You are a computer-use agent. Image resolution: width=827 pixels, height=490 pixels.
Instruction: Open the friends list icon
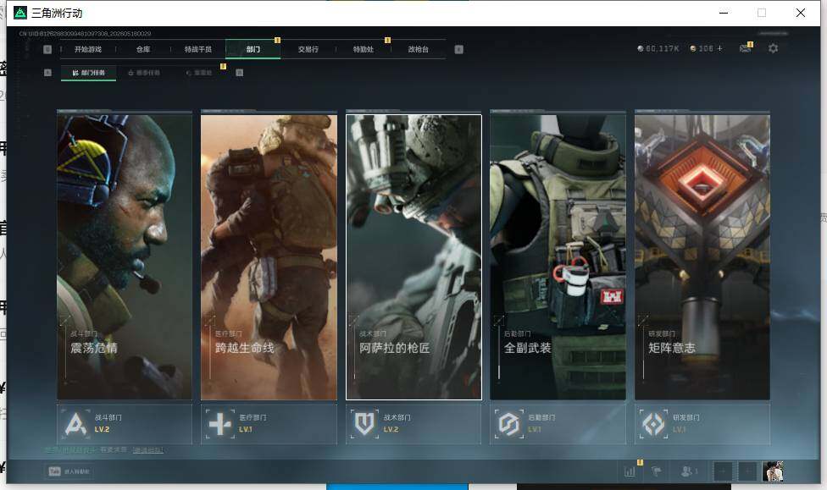pos(689,471)
